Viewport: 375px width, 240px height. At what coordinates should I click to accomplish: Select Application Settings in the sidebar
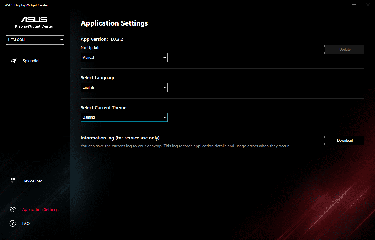(40, 209)
